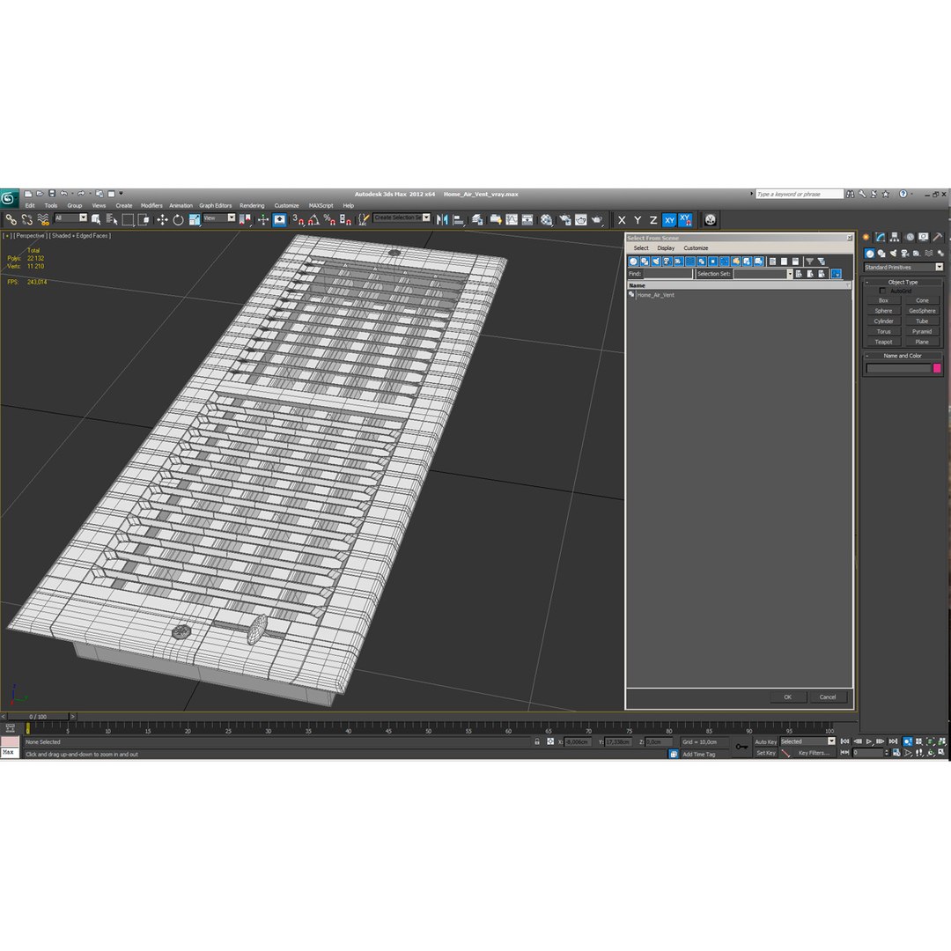The image size is (951, 951).
Task: Click the Render Production teapot icon
Action: 597,219
